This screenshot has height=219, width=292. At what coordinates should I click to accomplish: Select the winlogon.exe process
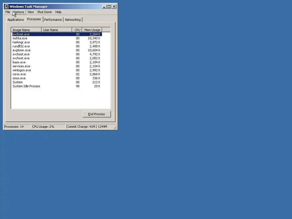point(57,70)
